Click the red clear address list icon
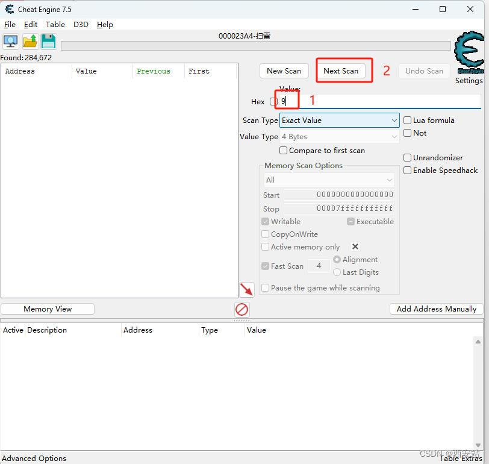The width and height of the screenshot is (489, 464). [241, 310]
